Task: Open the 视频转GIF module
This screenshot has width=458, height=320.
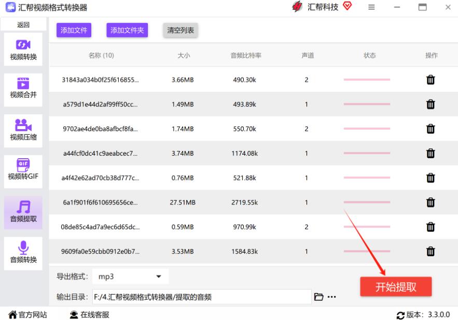Action: click(23, 172)
